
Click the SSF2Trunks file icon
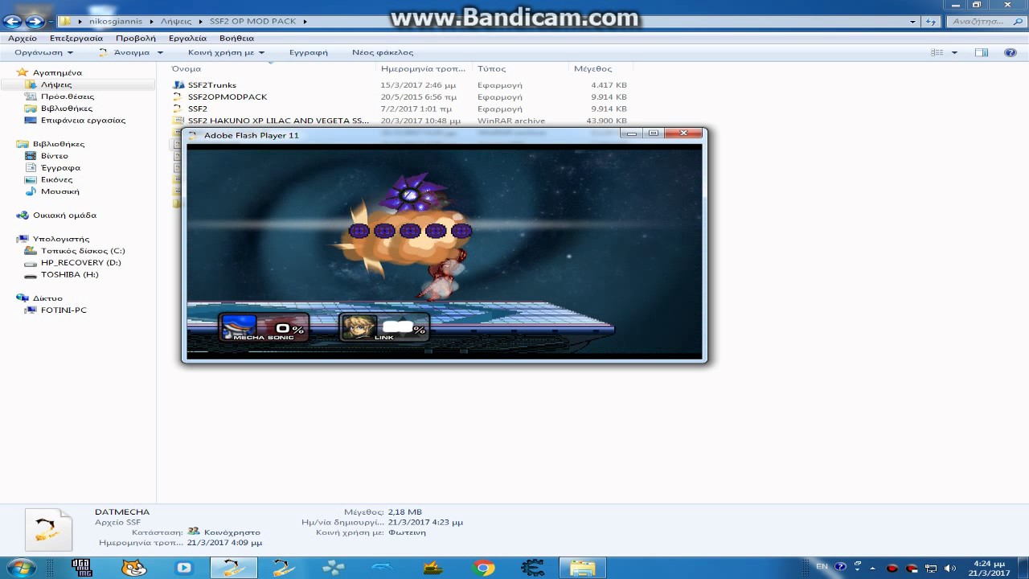(178, 85)
